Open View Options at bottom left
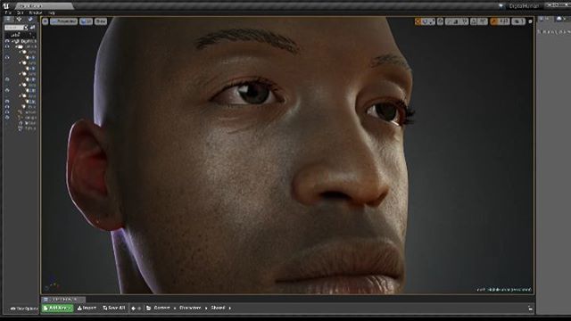This screenshot has height=321, width=571. [x=24, y=309]
